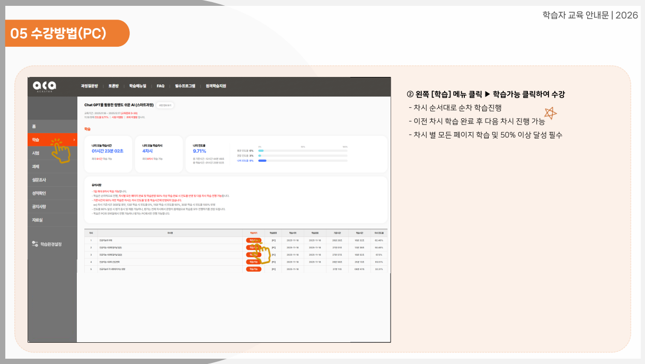Click the hand pointer over 학습 menu

(61, 151)
